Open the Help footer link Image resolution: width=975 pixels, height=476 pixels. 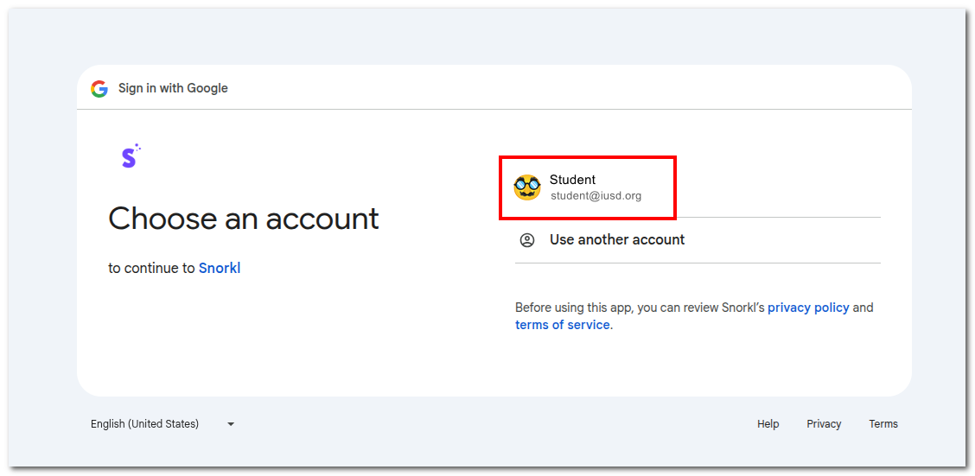click(768, 424)
